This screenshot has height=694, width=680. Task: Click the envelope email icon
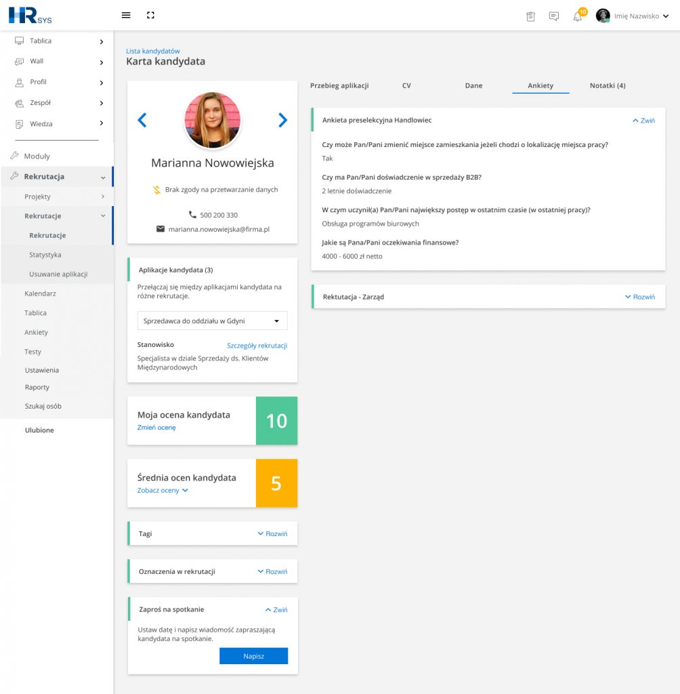point(161,229)
